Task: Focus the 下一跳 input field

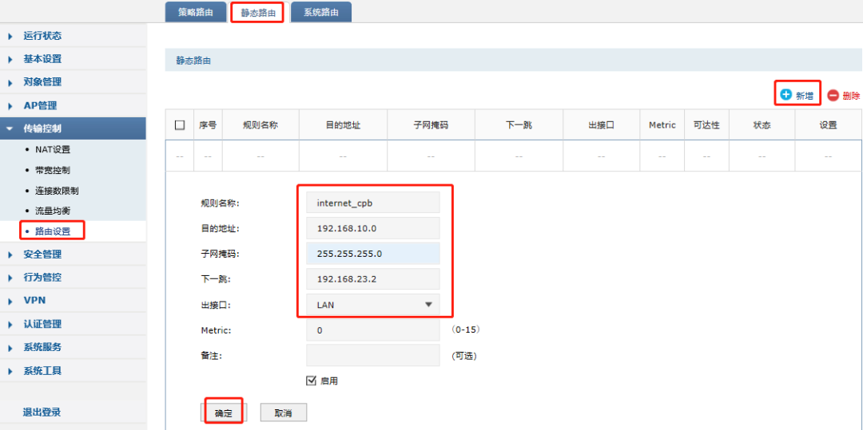Action: pos(373,279)
